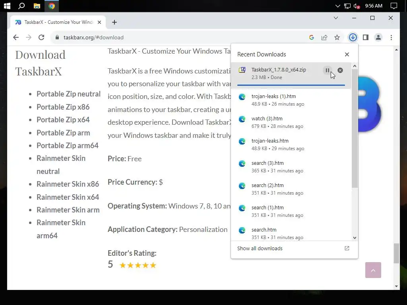Go forward in browser history
This screenshot has height=305, width=407.
[29, 37]
